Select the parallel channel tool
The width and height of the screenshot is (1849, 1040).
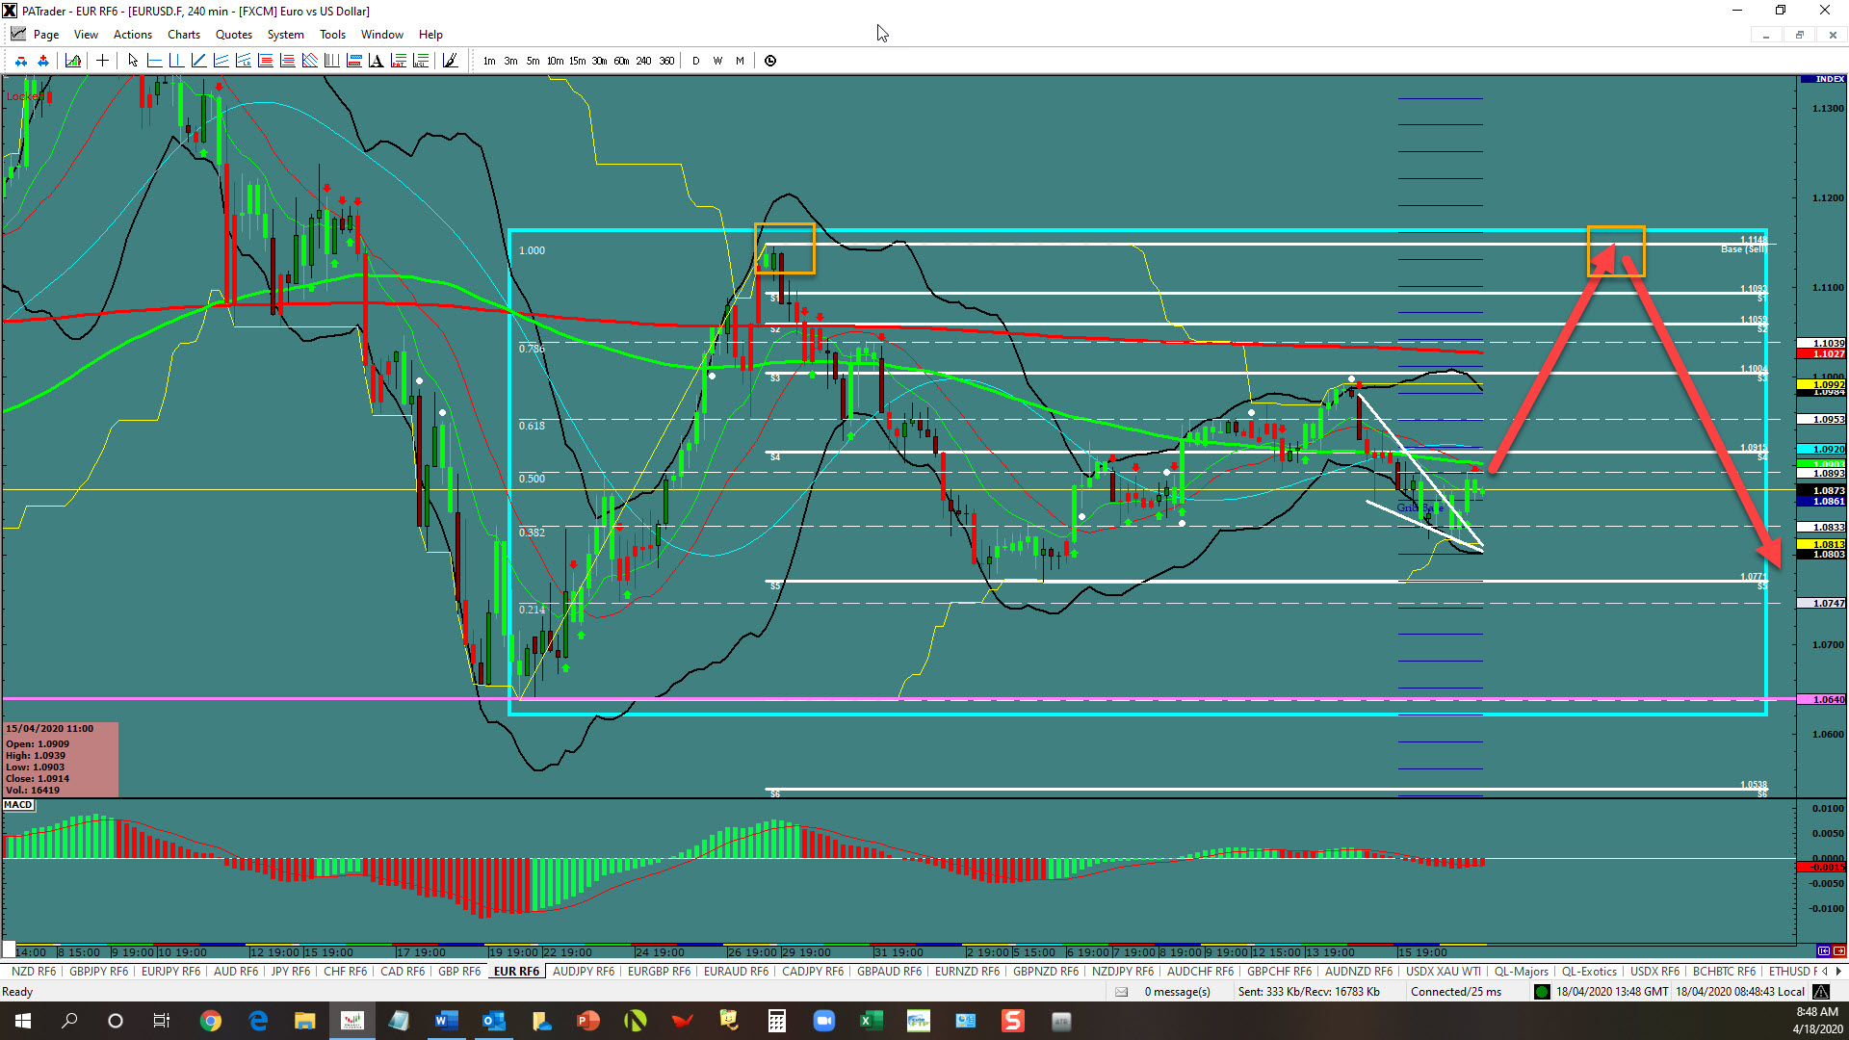tap(221, 61)
